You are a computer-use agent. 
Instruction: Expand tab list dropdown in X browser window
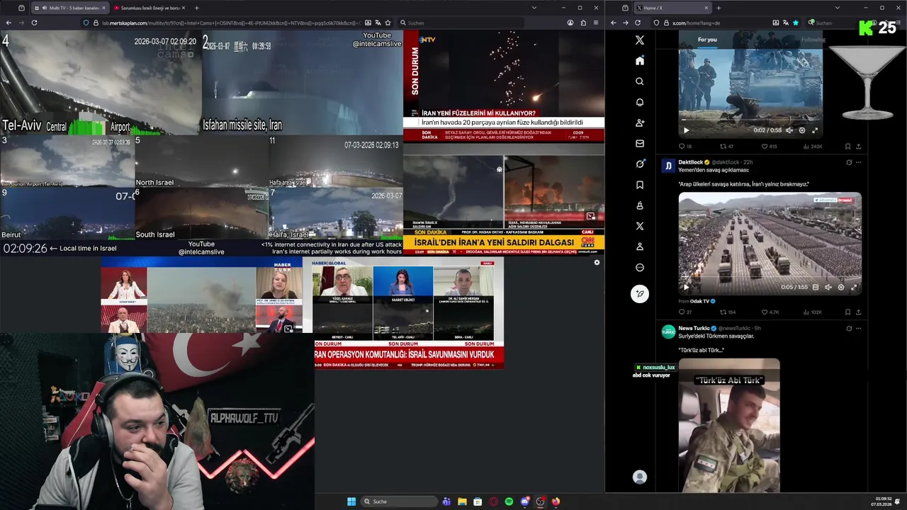click(x=836, y=8)
